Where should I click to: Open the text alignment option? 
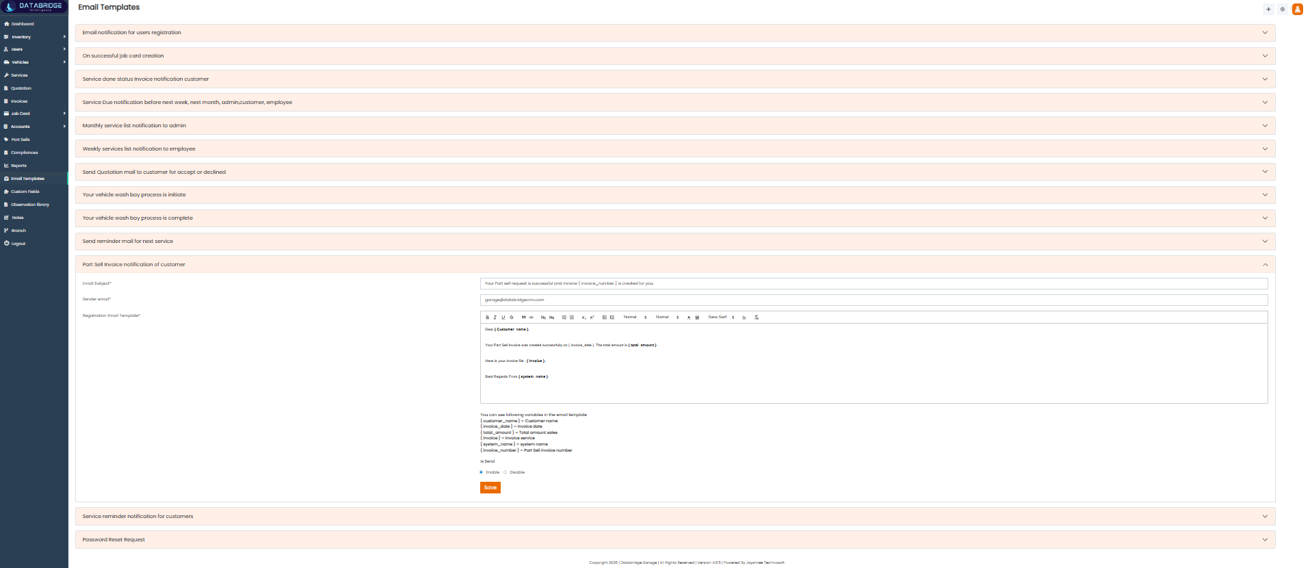click(x=744, y=318)
